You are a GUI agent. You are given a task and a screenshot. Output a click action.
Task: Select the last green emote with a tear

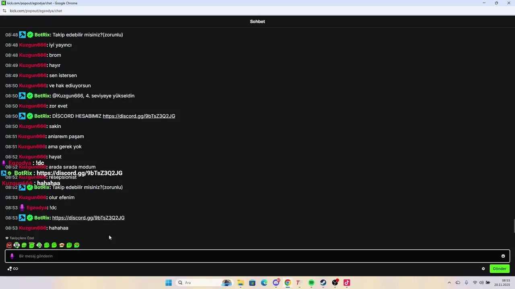tap(77, 245)
